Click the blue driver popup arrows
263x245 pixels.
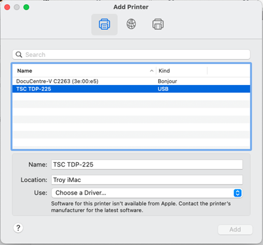coord(237,193)
